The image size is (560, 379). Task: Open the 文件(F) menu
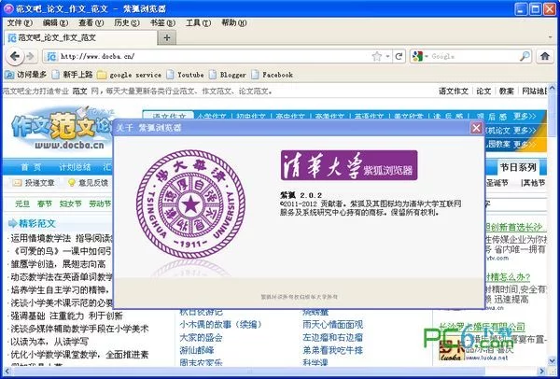20,22
